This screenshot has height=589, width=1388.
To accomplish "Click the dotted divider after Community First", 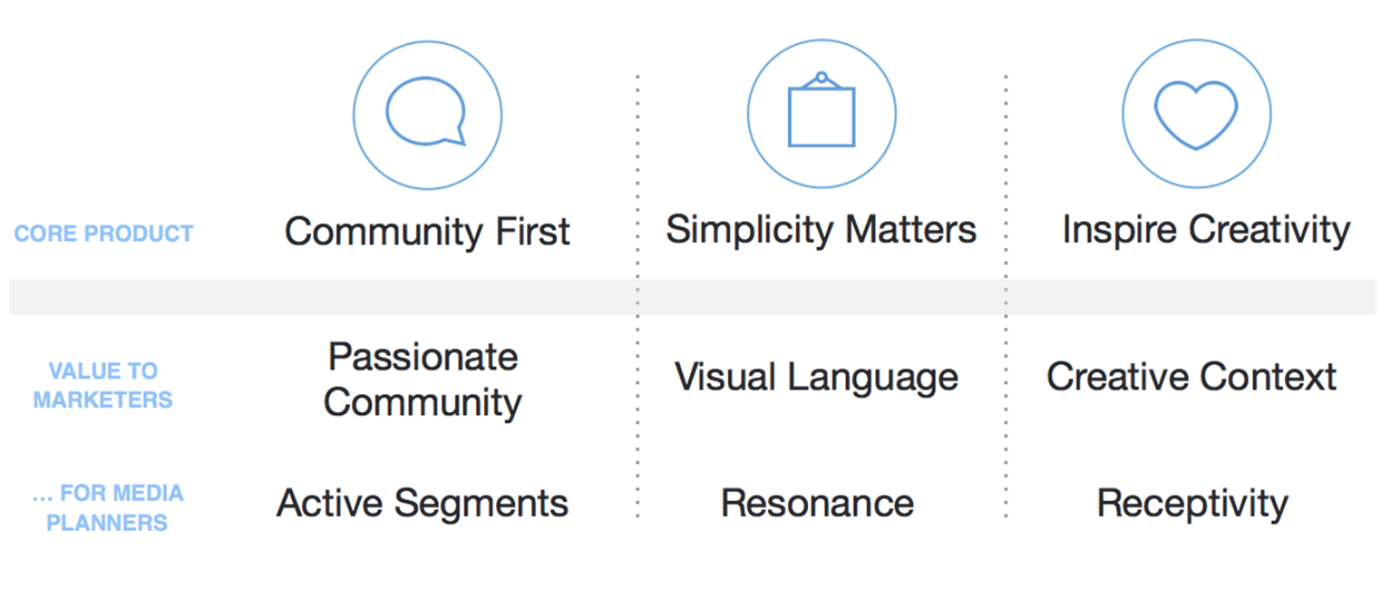I will 637,297.
